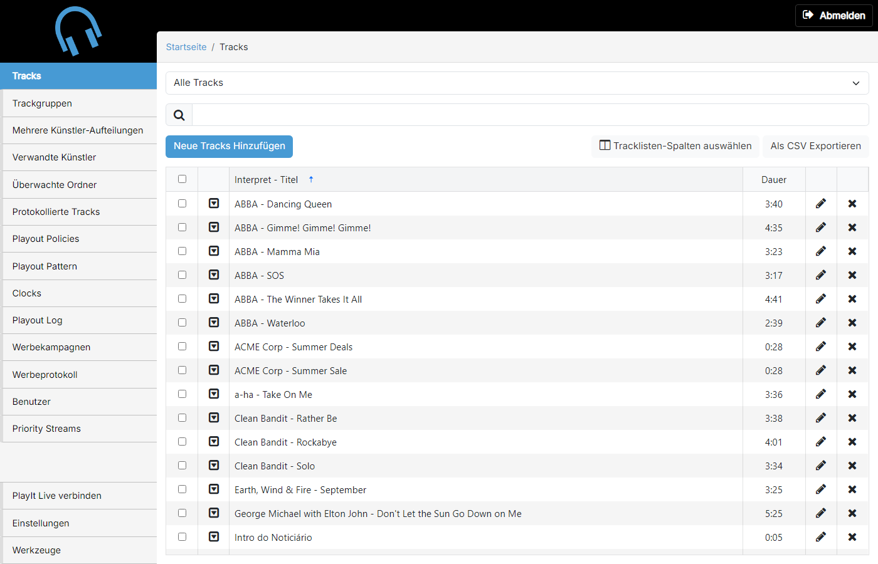Delete Clean Bandit - Rockabye track
This screenshot has width=878, height=564.
[x=852, y=442]
